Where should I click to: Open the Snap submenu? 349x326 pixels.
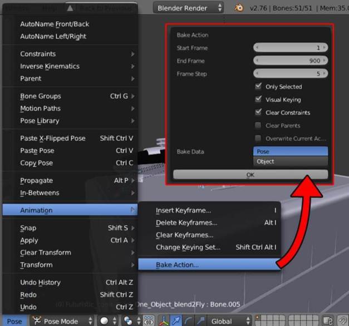pos(70,228)
